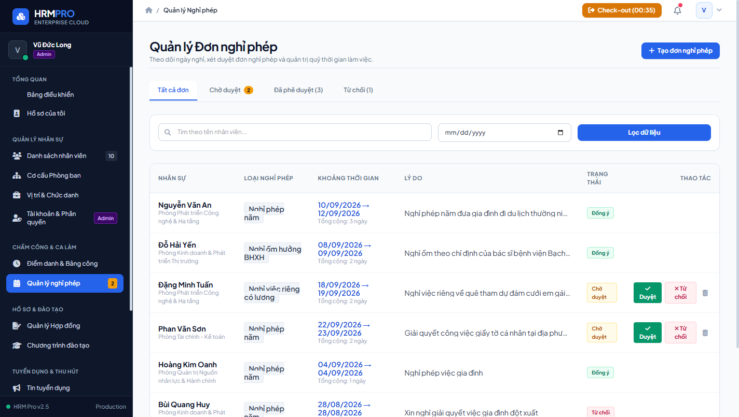The width and height of the screenshot is (739, 417).
Task: Open Điểm danh & Bảng công
Action: coord(65,264)
